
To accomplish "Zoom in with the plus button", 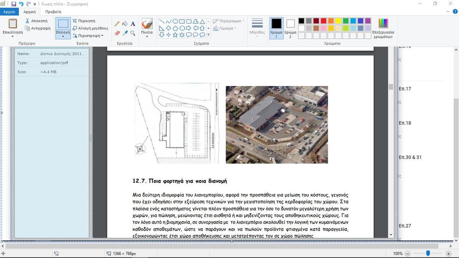I will pos(448,254).
